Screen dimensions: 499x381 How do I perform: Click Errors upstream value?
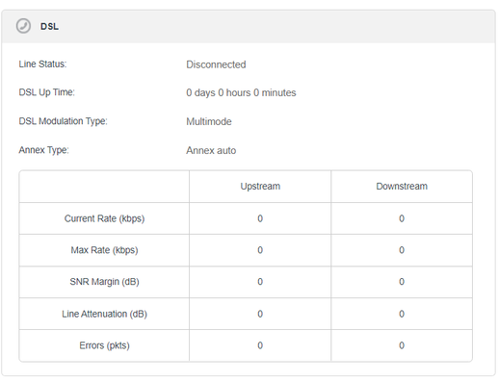[260, 345]
